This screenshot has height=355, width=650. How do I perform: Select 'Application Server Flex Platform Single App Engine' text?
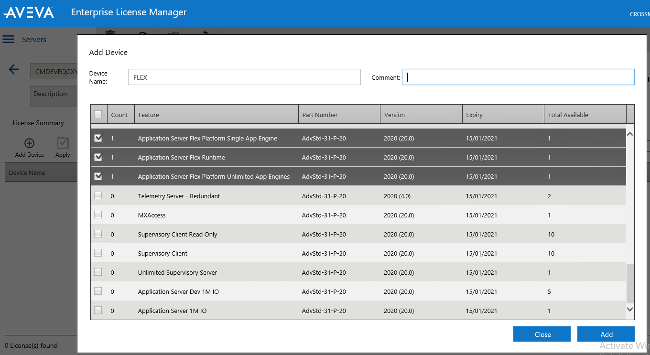click(207, 138)
